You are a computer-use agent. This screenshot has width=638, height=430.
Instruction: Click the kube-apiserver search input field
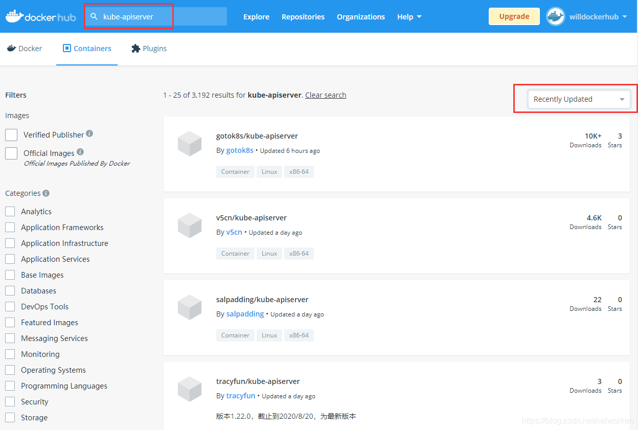156,16
